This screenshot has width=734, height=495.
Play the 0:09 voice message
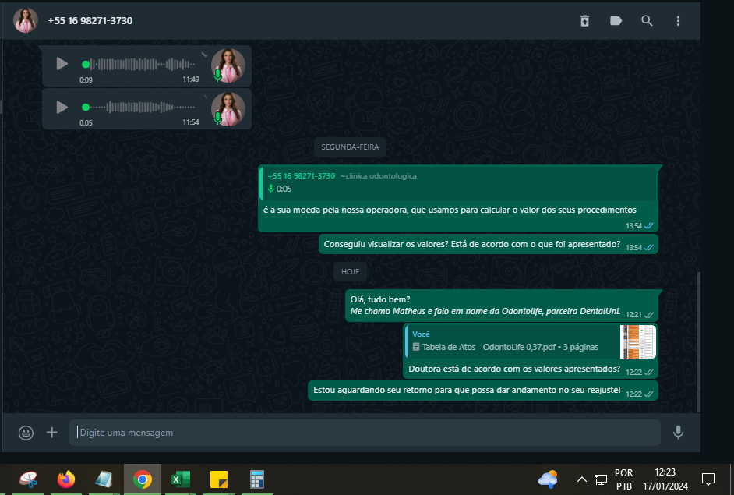tap(62, 64)
